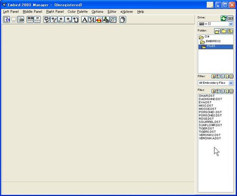The height and width of the screenshot is (196, 237).
Task: Open the Help menu
Action: click(x=140, y=11)
